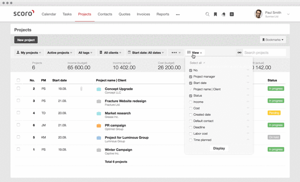Switch to the Contacts tab
Viewport: 300px width, 182px height.
(105, 14)
